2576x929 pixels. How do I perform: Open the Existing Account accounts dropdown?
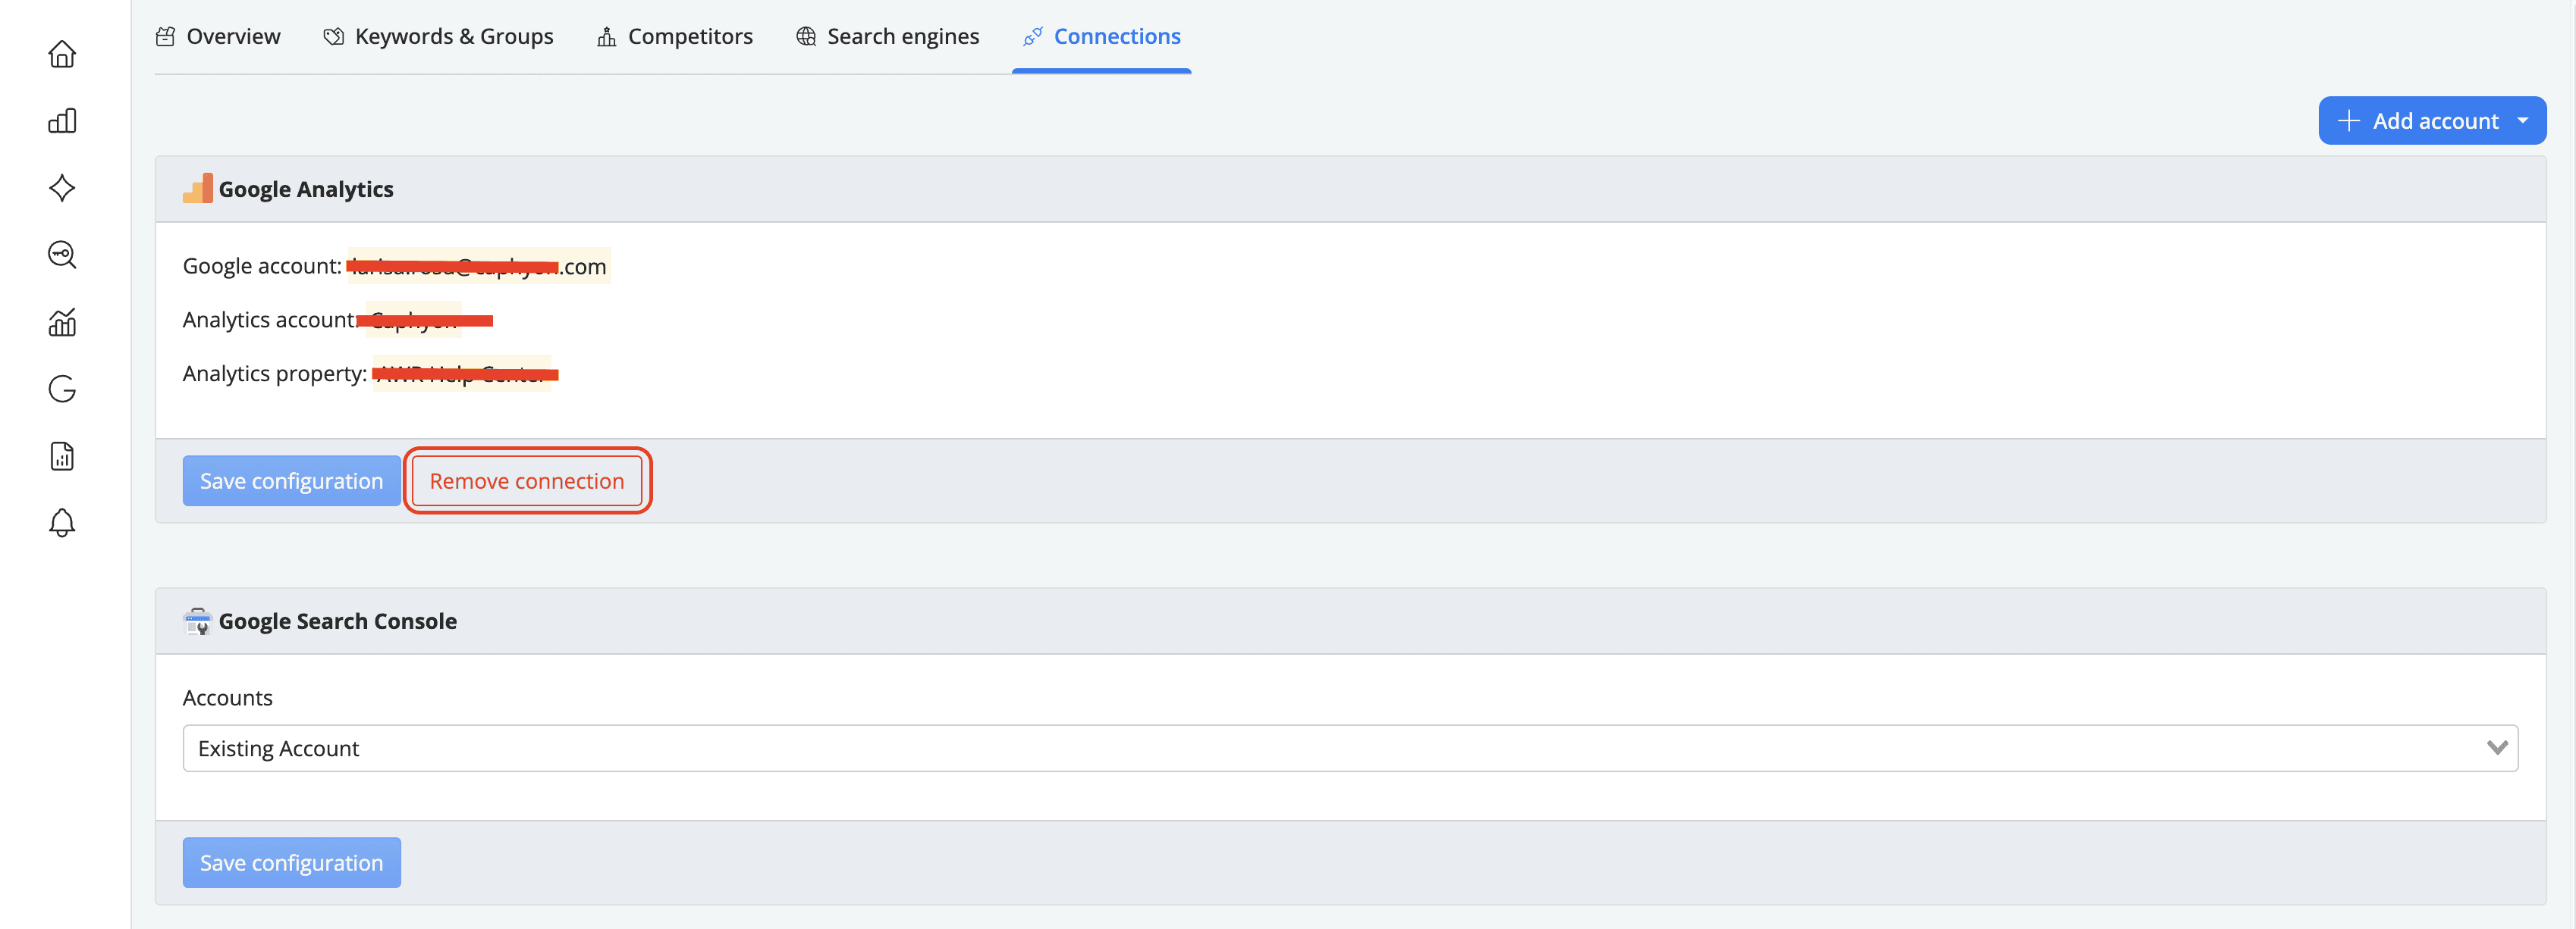[1350, 748]
